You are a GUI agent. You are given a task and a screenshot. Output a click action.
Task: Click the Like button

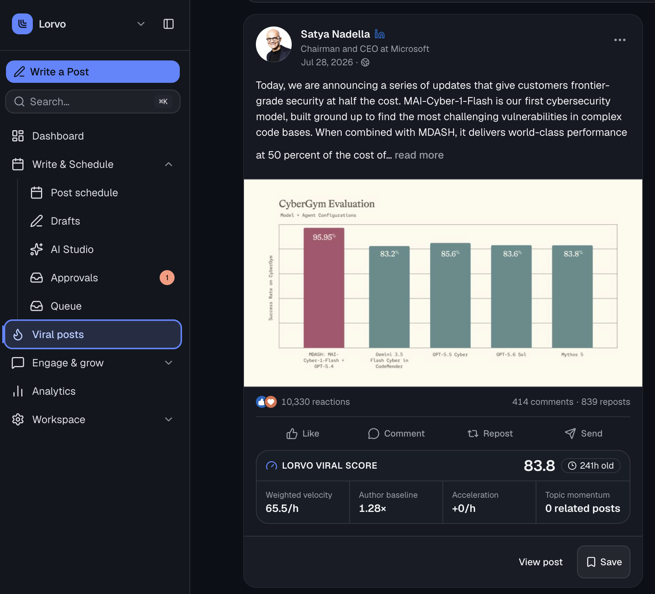[x=303, y=434]
